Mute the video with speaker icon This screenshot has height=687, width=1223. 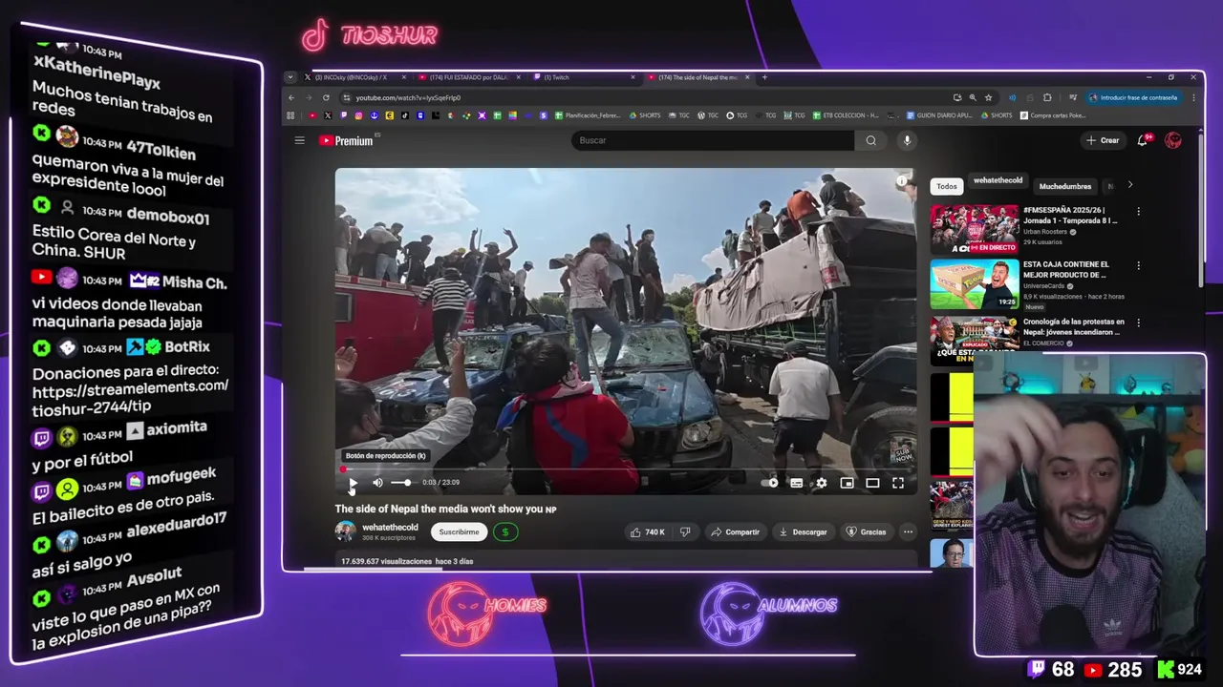(377, 483)
